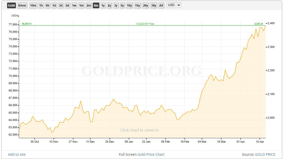Click the Add to site link
The image size is (283, 159).
pyautogui.click(x=17, y=154)
